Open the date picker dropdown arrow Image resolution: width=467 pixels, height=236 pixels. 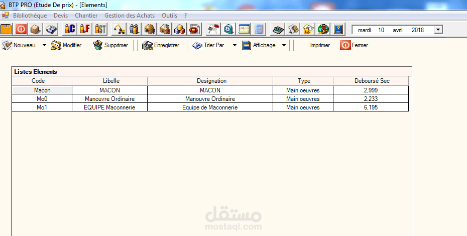pyautogui.click(x=438, y=30)
